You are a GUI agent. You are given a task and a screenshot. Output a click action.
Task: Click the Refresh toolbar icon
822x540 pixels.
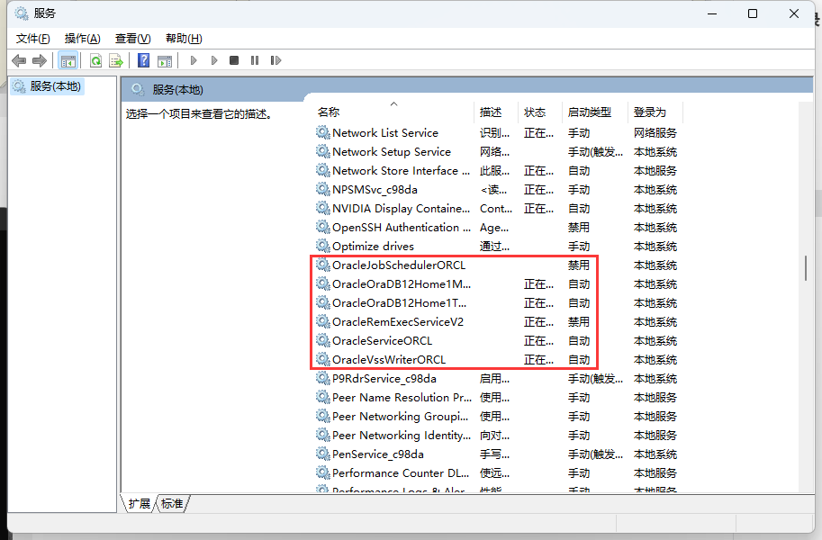tap(96, 61)
